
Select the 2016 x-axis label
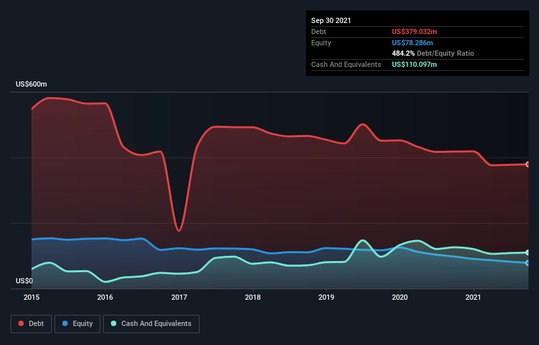105,297
